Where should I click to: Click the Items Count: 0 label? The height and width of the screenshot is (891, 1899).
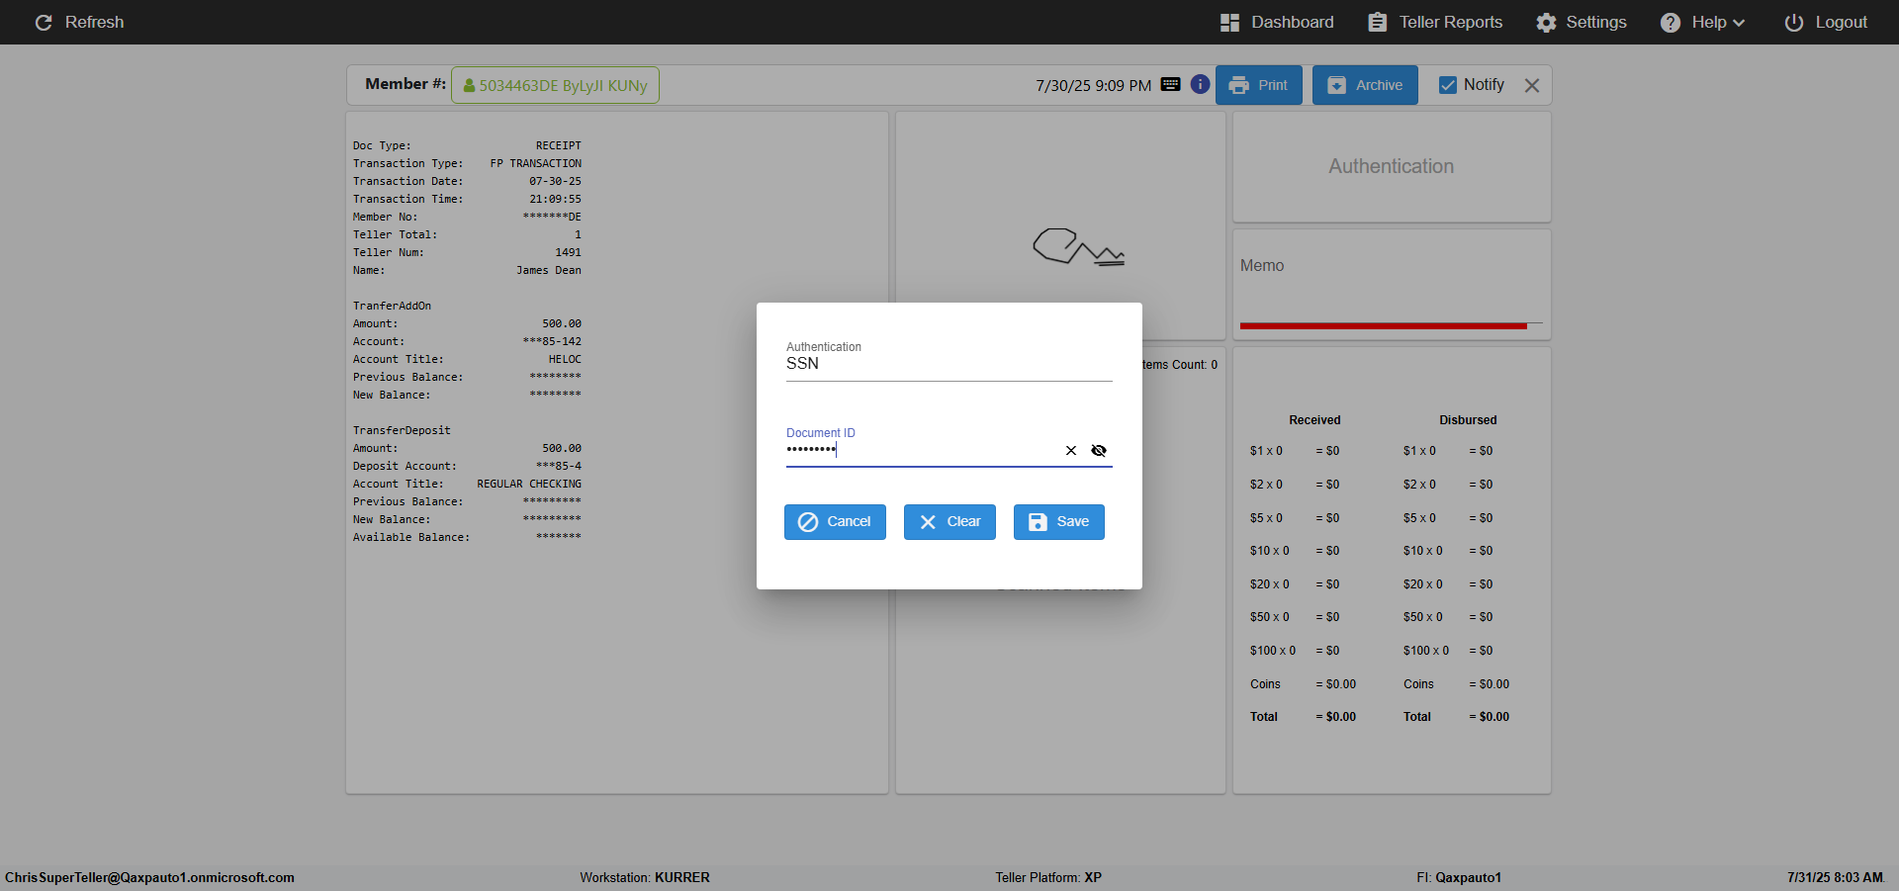pyautogui.click(x=1179, y=365)
